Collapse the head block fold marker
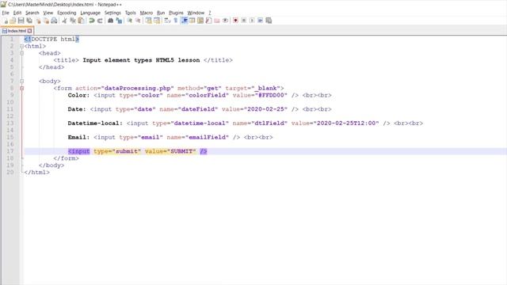This screenshot has height=285, width=507. (21, 53)
